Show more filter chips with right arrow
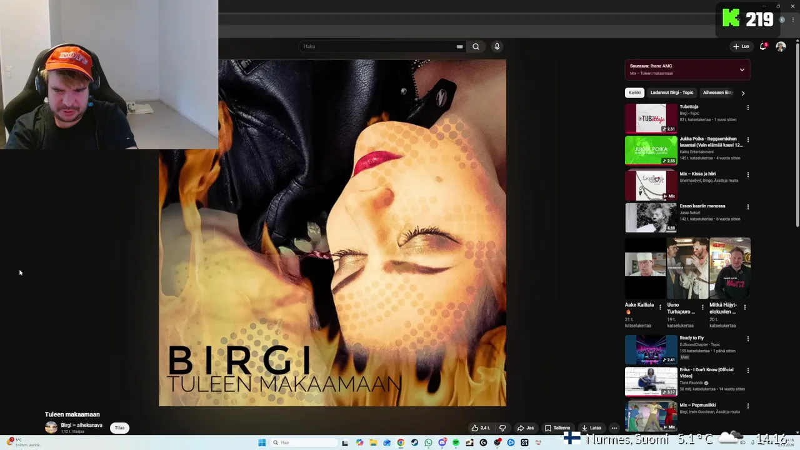This screenshot has width=800, height=450. (x=742, y=93)
